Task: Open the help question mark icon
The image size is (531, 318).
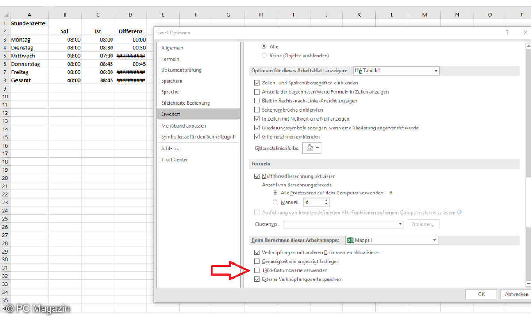Action: (x=507, y=33)
